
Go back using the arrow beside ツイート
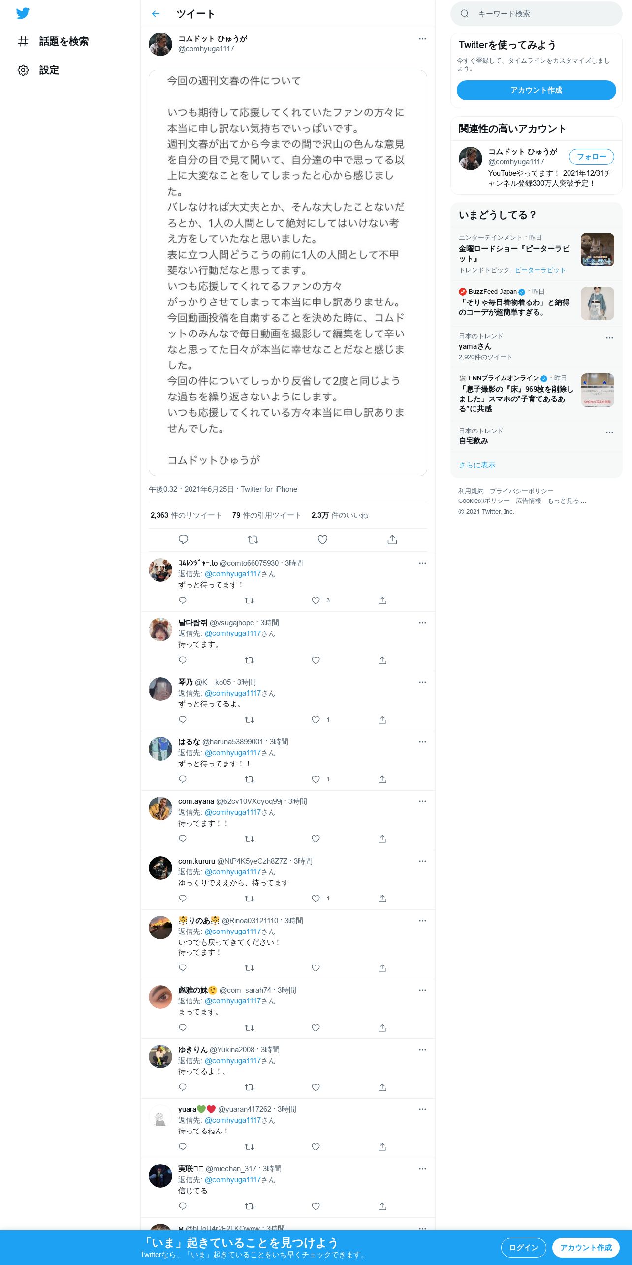156,14
